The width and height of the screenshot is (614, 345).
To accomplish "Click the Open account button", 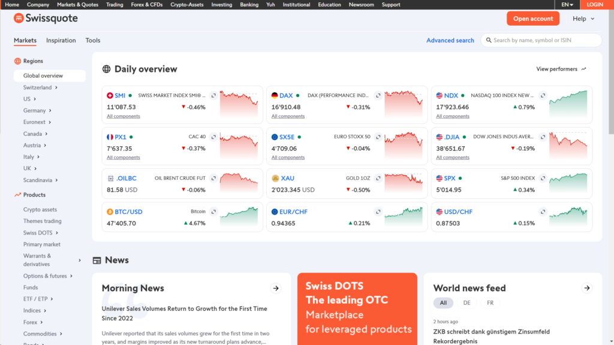I will (x=533, y=19).
